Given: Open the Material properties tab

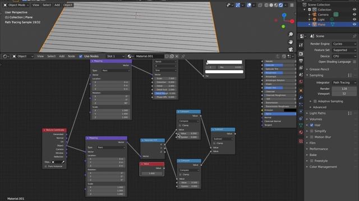Looking at the screenshot, I should [x=301, y=132].
